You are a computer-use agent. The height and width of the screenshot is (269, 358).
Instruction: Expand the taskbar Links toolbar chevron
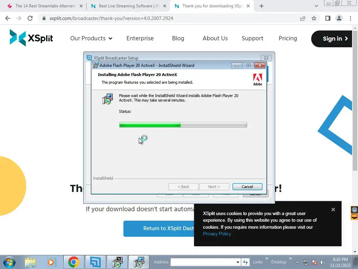tap(267, 258)
